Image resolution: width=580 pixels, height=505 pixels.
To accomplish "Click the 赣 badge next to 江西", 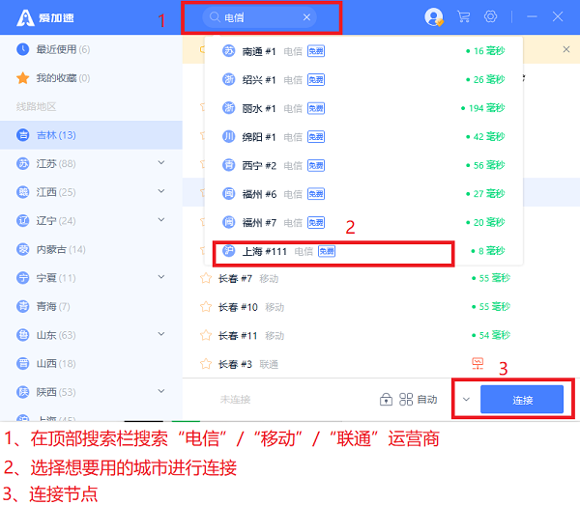I will coord(23,192).
